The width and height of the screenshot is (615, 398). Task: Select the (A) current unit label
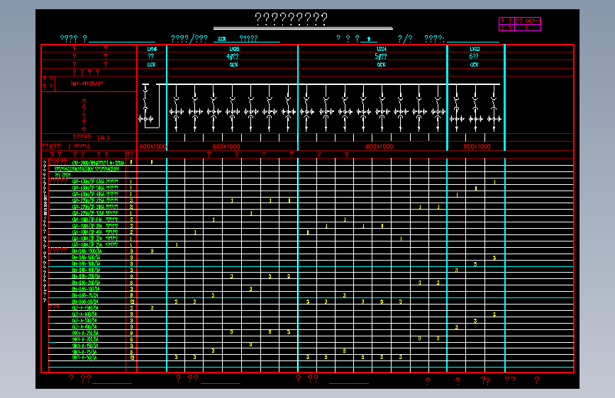tap(102, 137)
